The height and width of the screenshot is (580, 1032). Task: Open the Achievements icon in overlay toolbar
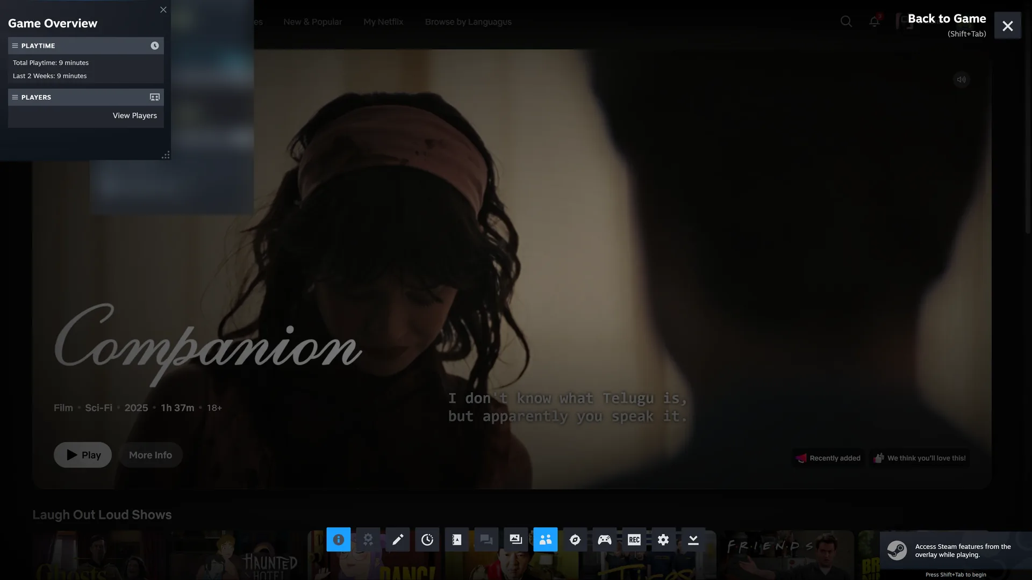point(368,540)
